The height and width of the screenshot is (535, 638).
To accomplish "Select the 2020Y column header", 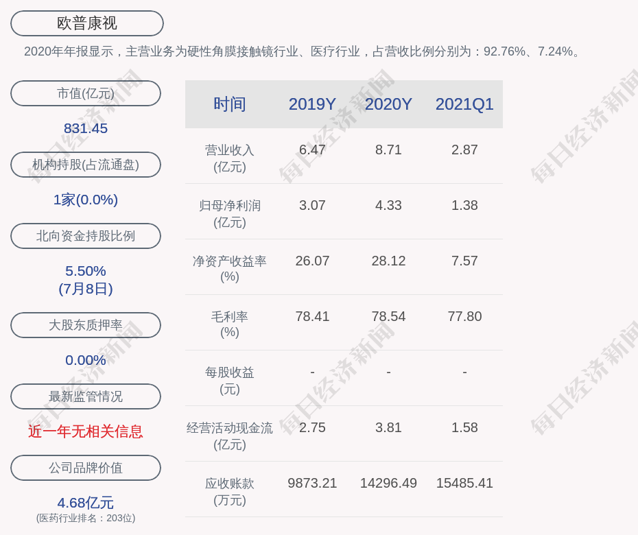I will pyautogui.click(x=388, y=104).
